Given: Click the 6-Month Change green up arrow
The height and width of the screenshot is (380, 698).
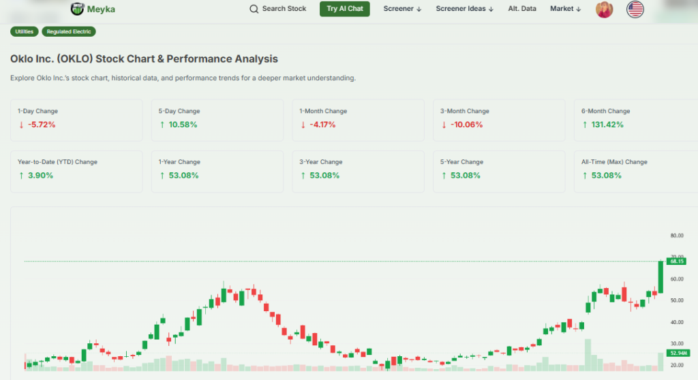Looking at the screenshot, I should [x=585, y=125].
